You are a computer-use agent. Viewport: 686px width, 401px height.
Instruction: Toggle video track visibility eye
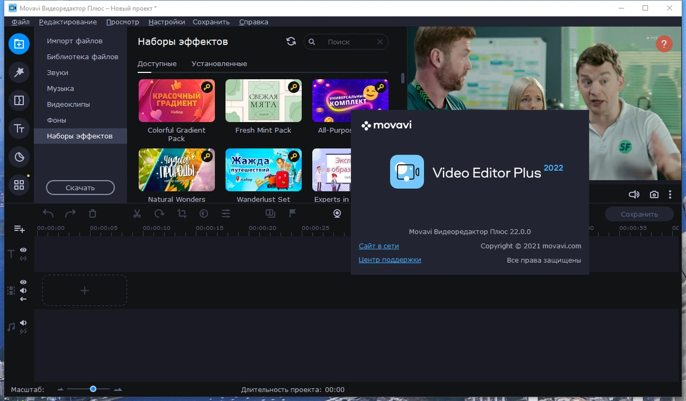point(23,282)
